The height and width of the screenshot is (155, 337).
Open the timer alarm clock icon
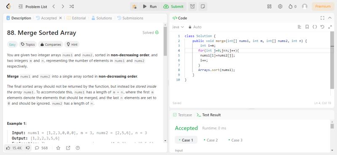[193, 7]
